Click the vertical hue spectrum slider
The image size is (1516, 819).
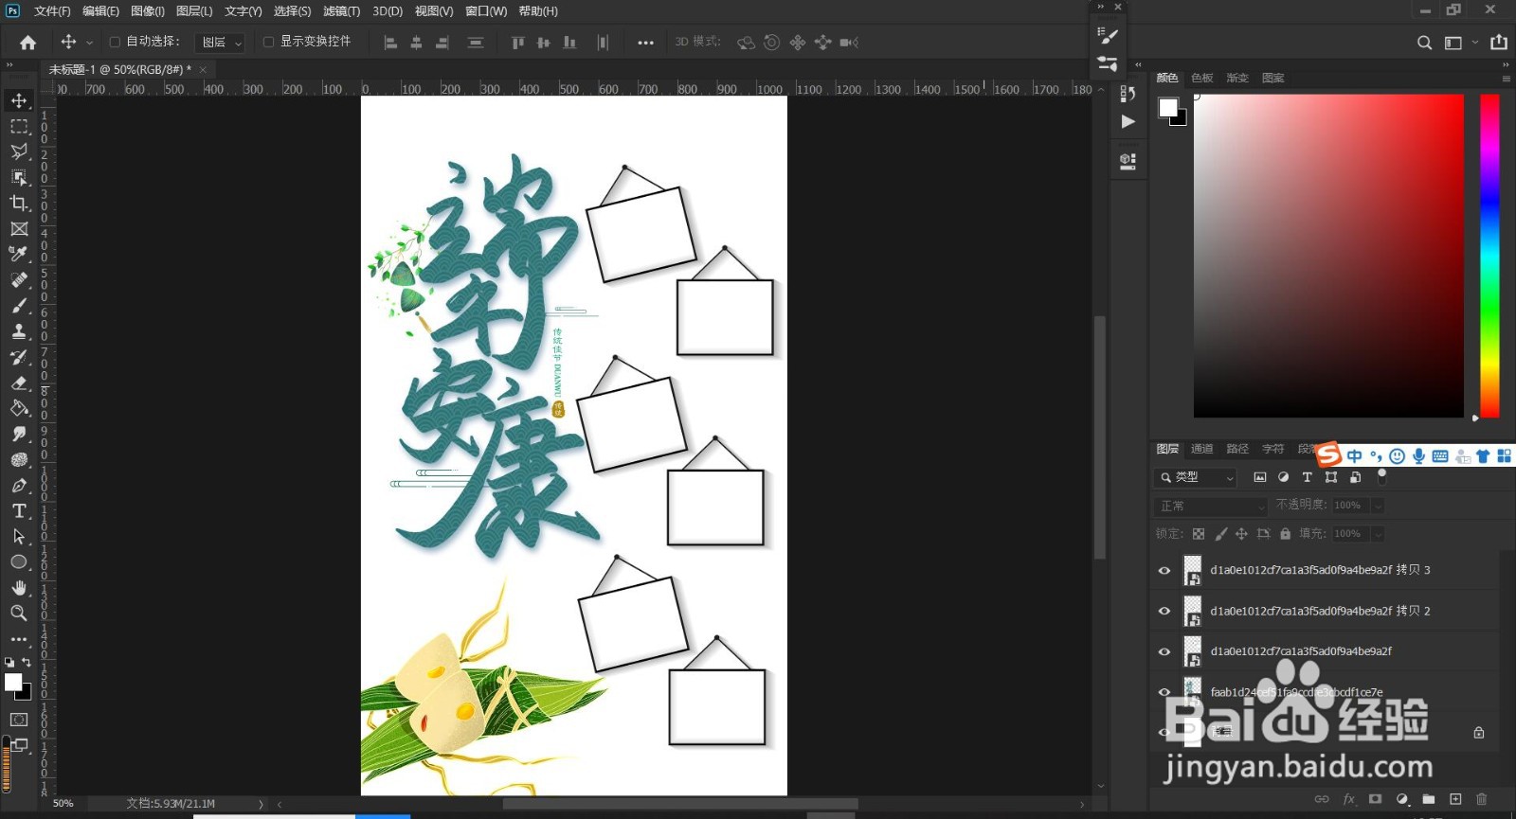point(1489,256)
